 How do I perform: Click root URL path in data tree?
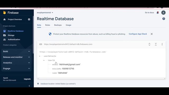click(x=73, y=52)
